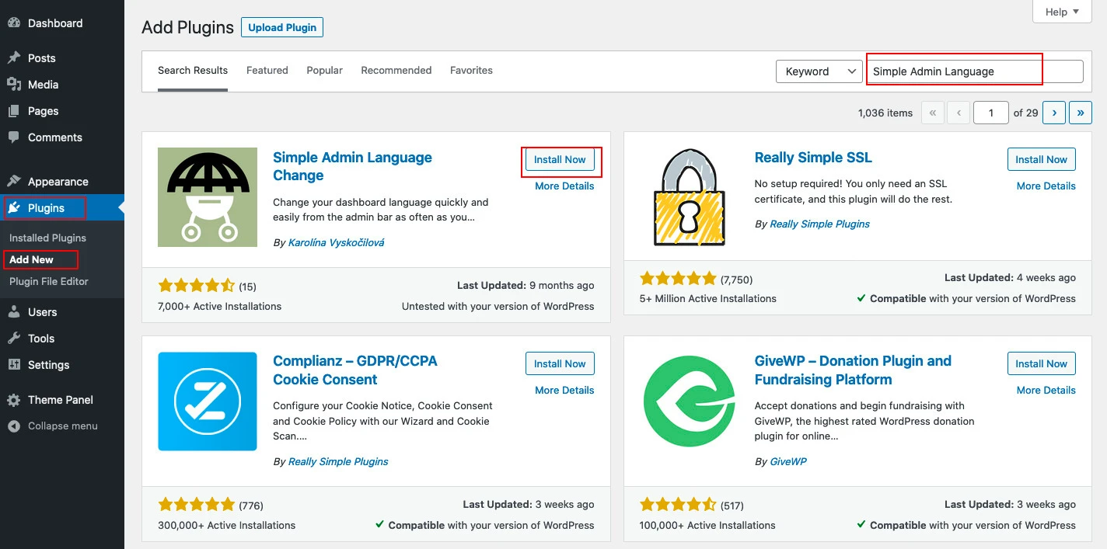This screenshot has height=549, width=1107.
Task: Open Tools in the sidebar menu
Action: [41, 339]
